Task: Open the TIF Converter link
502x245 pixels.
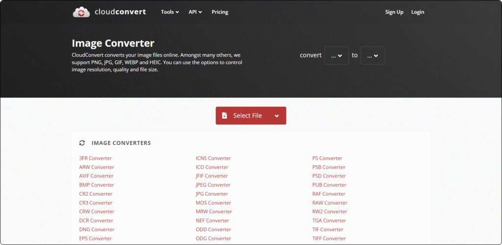Action: click(327, 229)
